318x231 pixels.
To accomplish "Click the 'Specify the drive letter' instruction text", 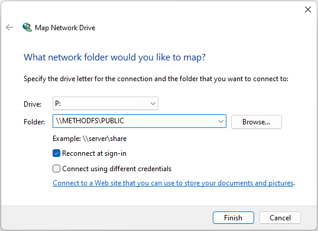I will (156, 79).
